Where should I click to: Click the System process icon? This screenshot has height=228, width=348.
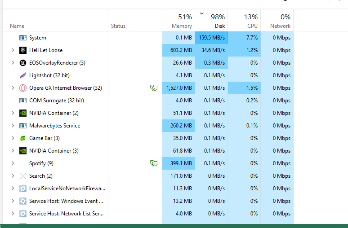[23, 38]
